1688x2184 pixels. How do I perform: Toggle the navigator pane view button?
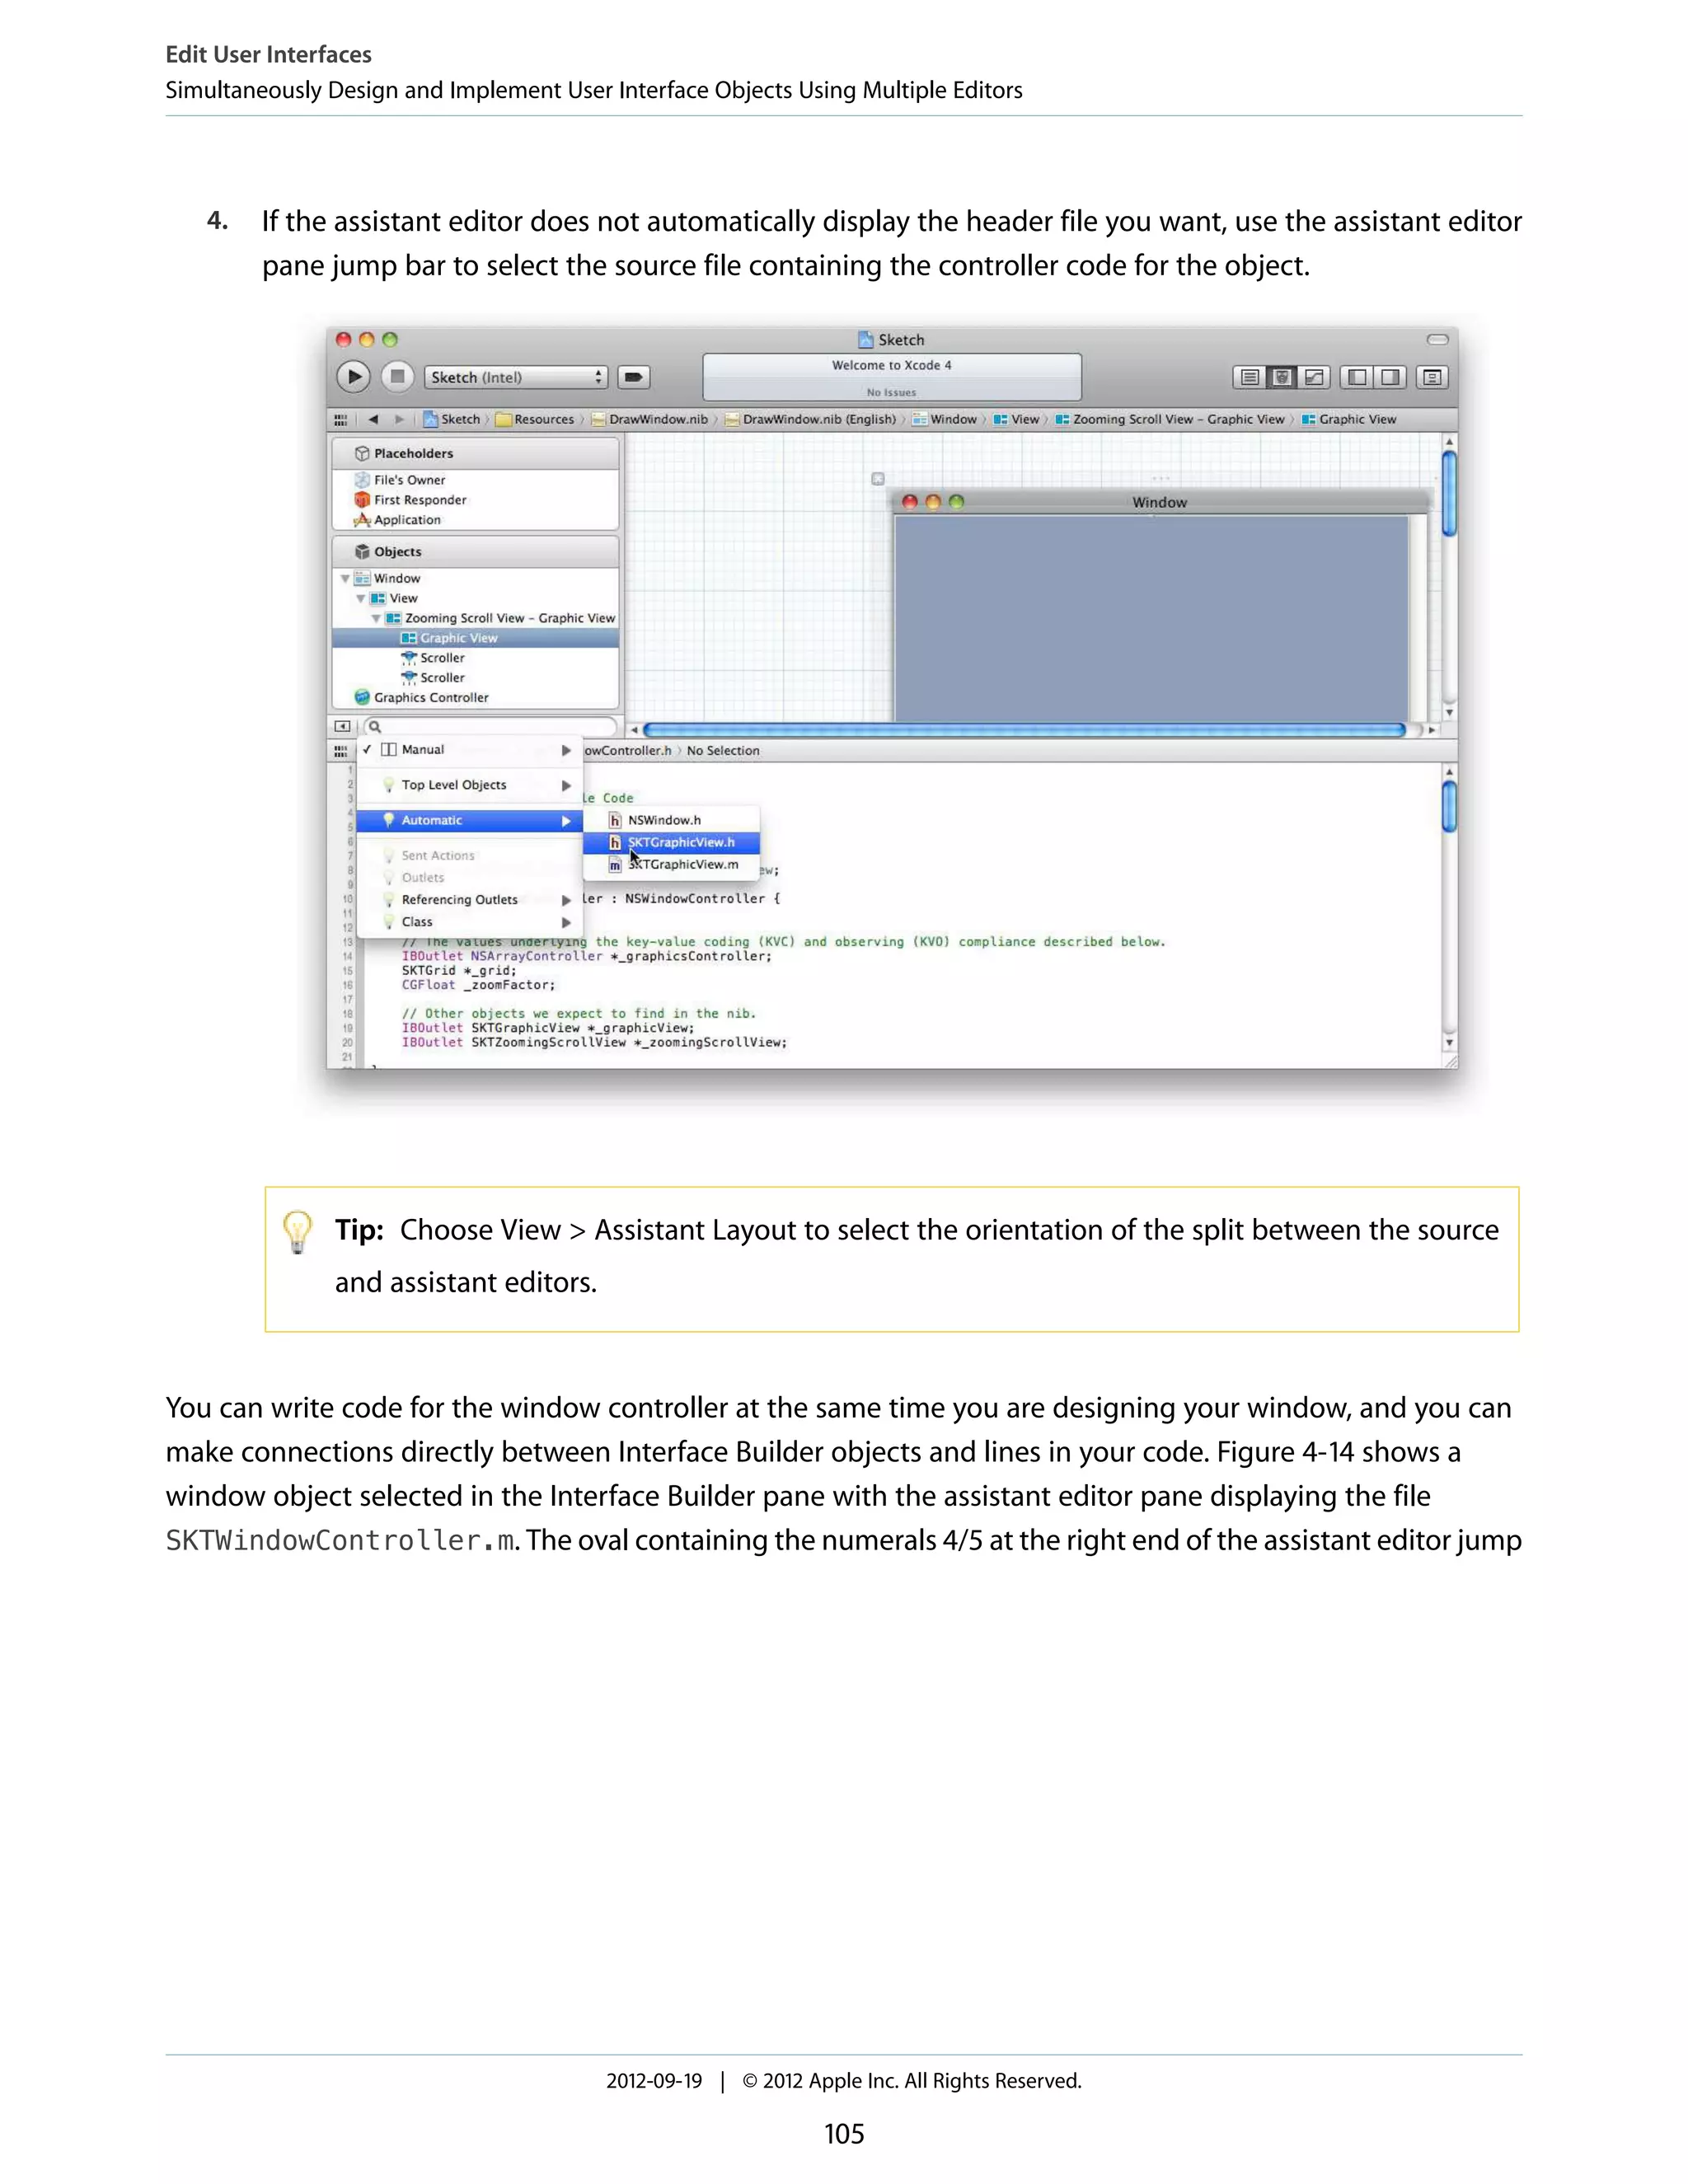tap(1357, 377)
